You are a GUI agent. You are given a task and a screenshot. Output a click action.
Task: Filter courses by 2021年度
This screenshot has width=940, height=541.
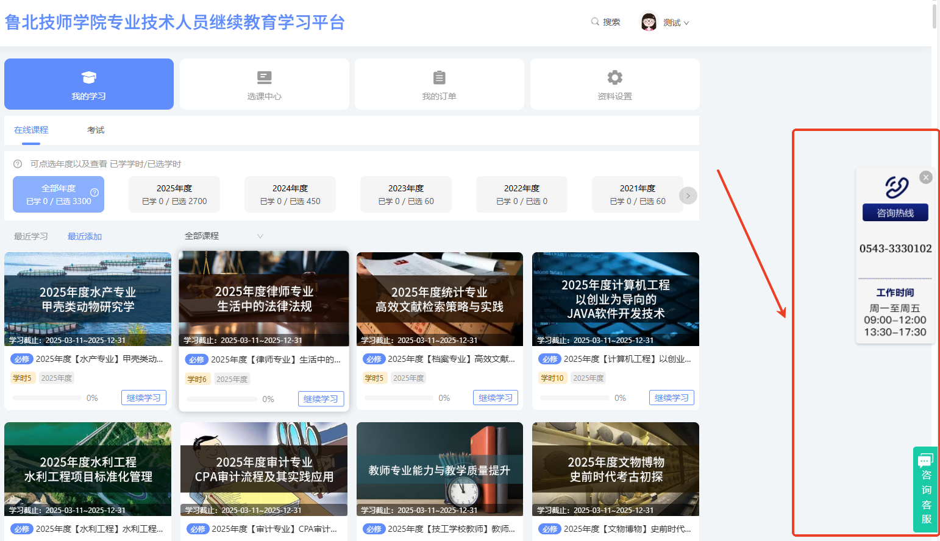coord(638,194)
